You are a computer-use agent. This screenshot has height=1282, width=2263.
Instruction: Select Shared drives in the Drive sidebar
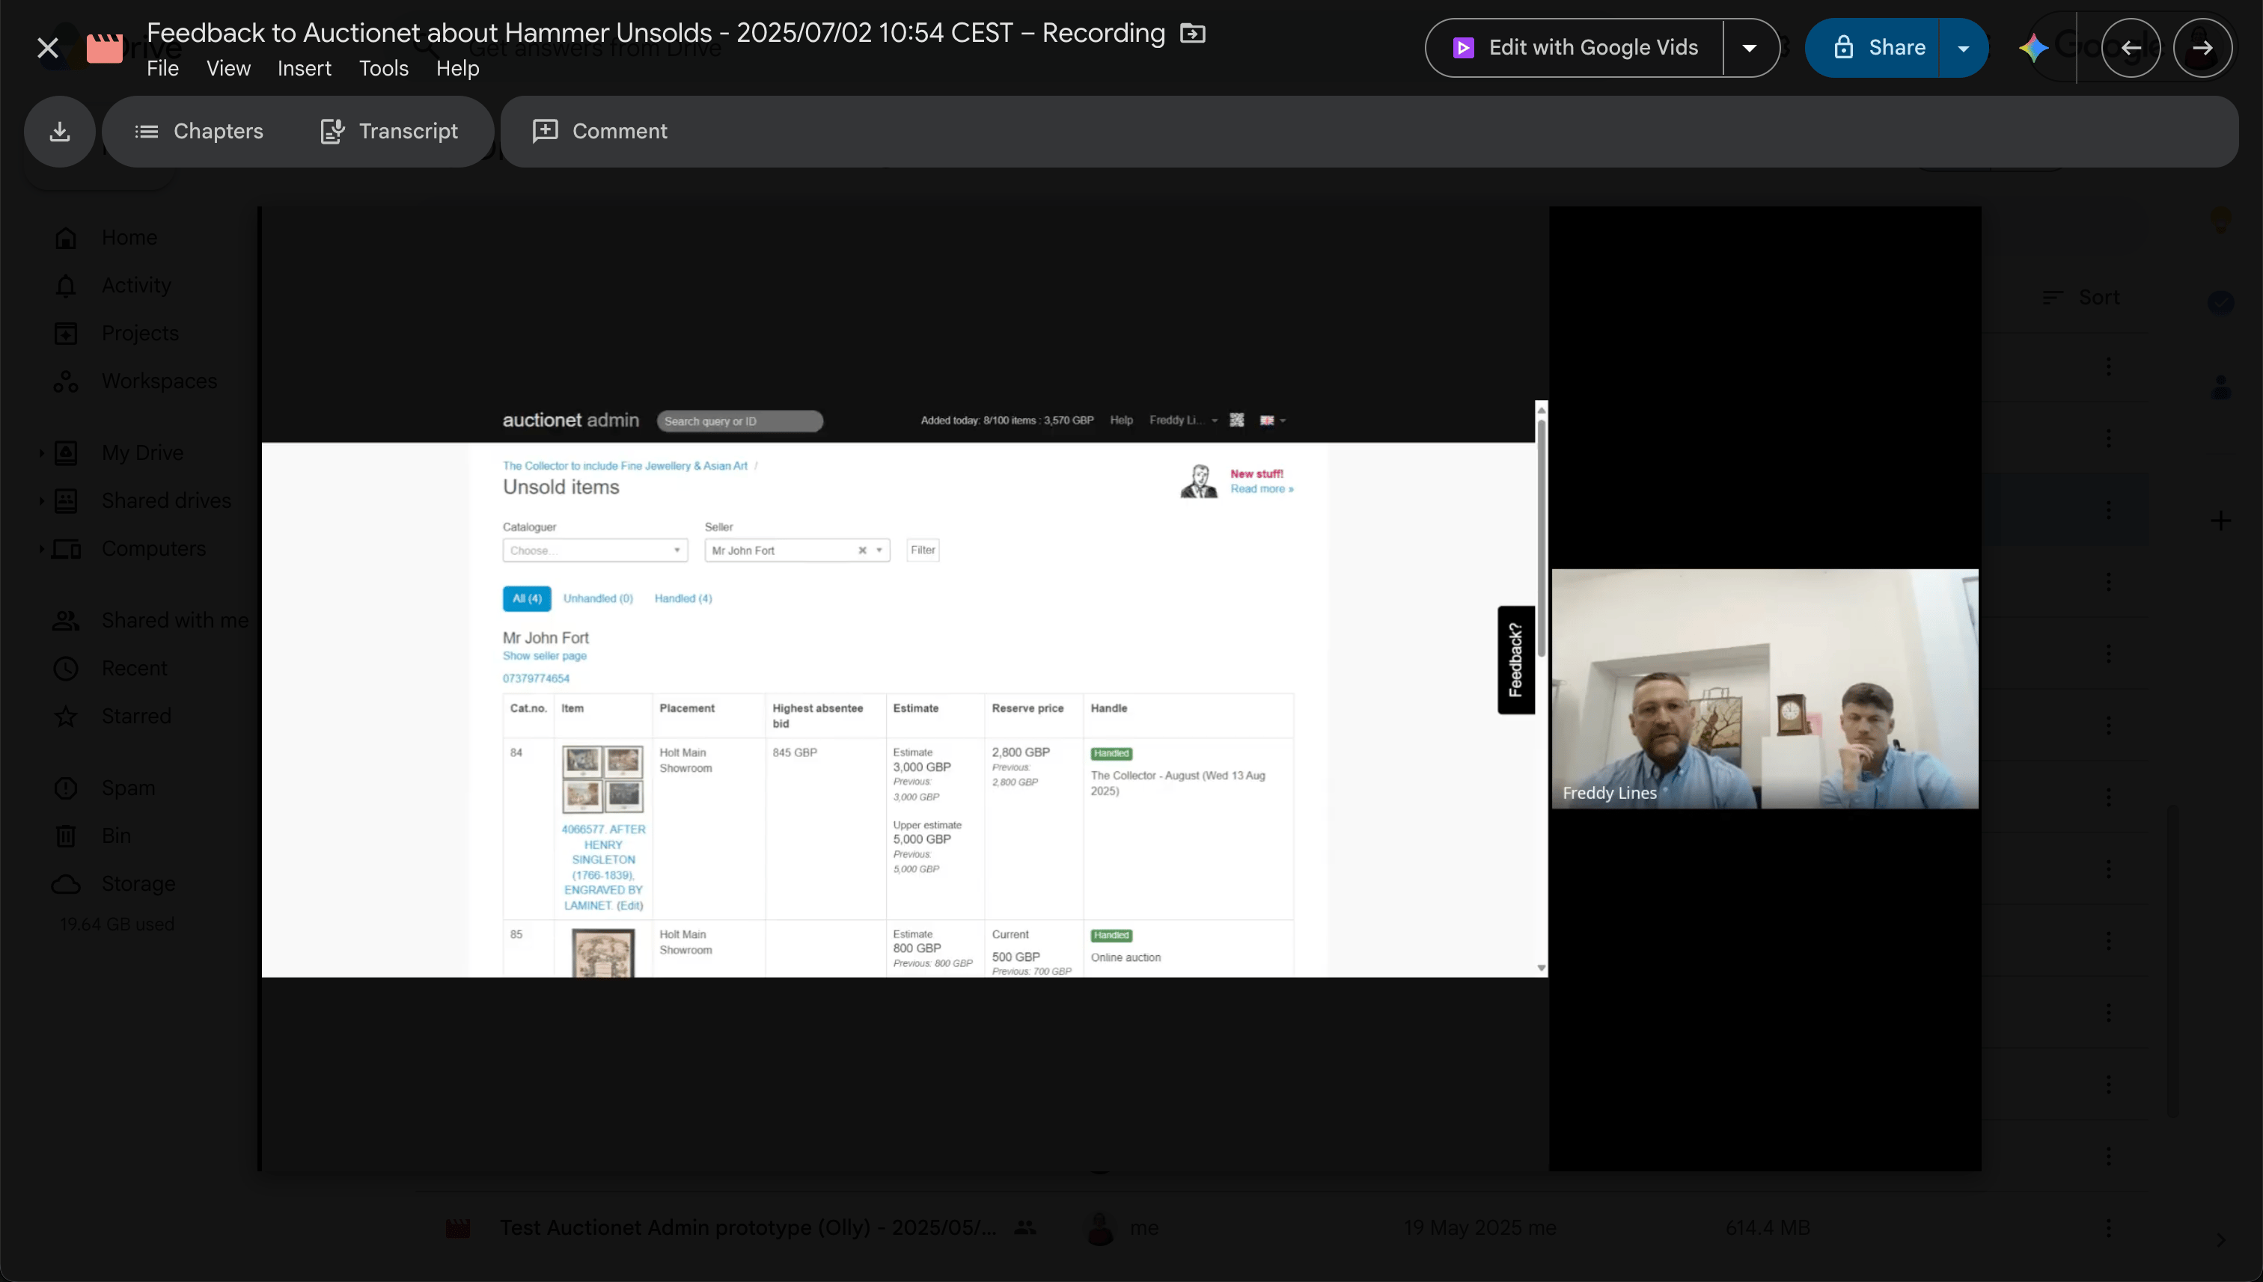pyautogui.click(x=166, y=501)
